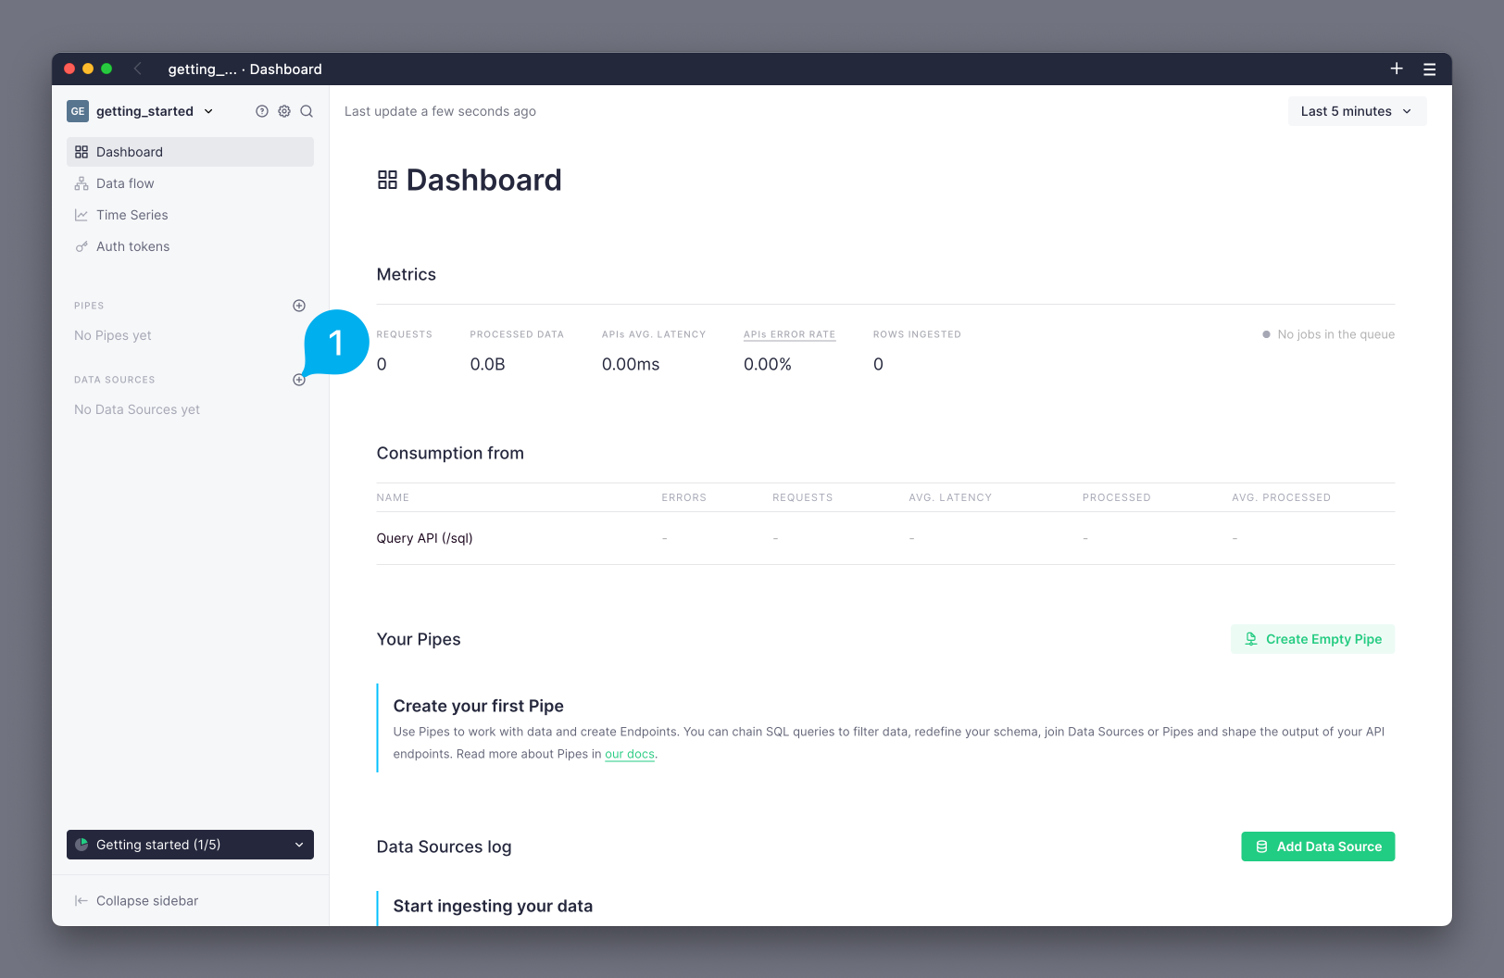Add a Data Source with plus icon
This screenshot has height=978, width=1504.
pyautogui.click(x=299, y=380)
